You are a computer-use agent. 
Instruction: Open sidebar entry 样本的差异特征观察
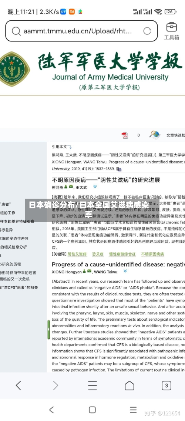pos(17,222)
